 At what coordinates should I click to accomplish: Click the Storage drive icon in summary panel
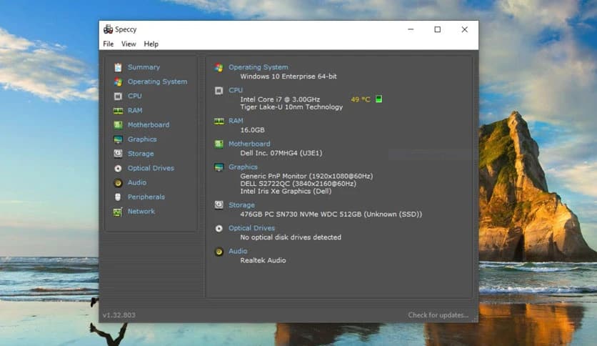pos(219,205)
